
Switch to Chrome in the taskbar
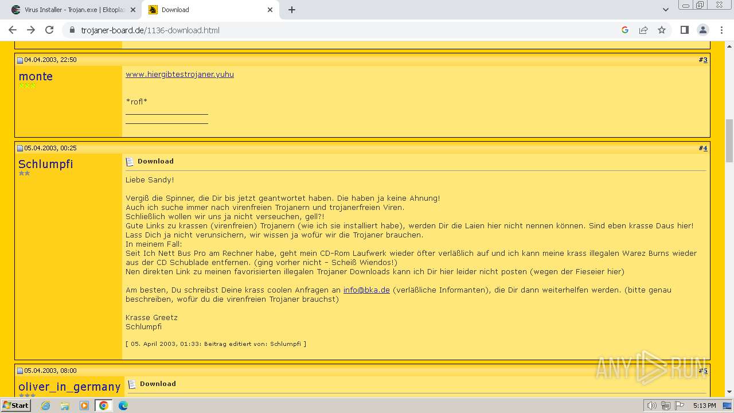[x=104, y=406]
